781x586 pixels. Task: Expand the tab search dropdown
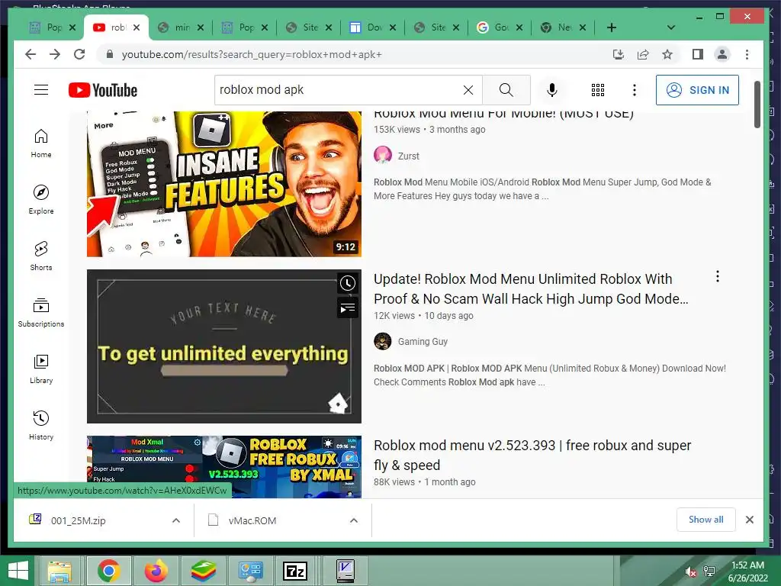click(671, 27)
